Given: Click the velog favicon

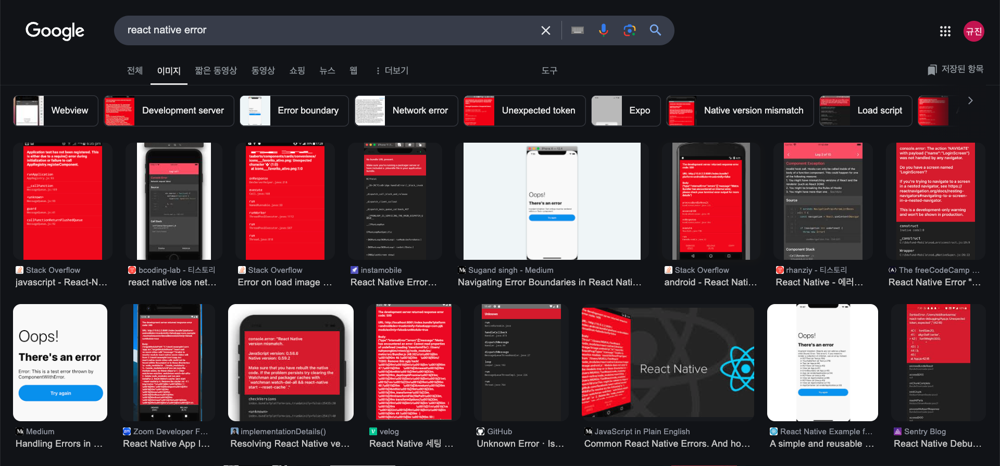Looking at the screenshot, I should 373,432.
